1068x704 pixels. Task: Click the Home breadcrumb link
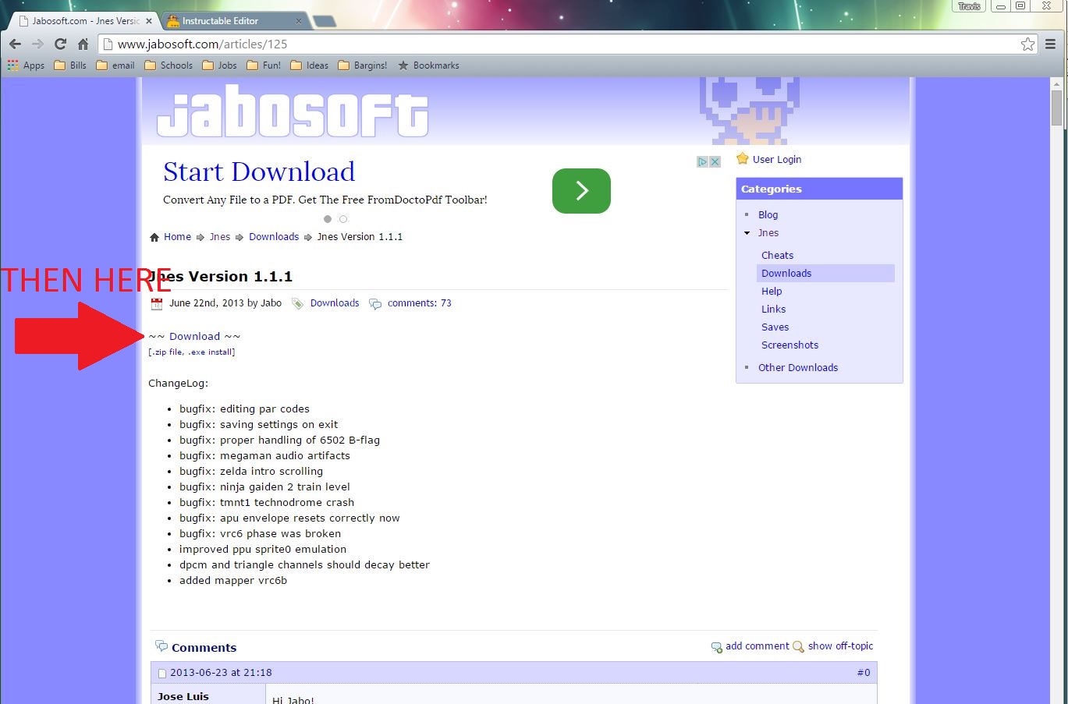click(x=177, y=237)
